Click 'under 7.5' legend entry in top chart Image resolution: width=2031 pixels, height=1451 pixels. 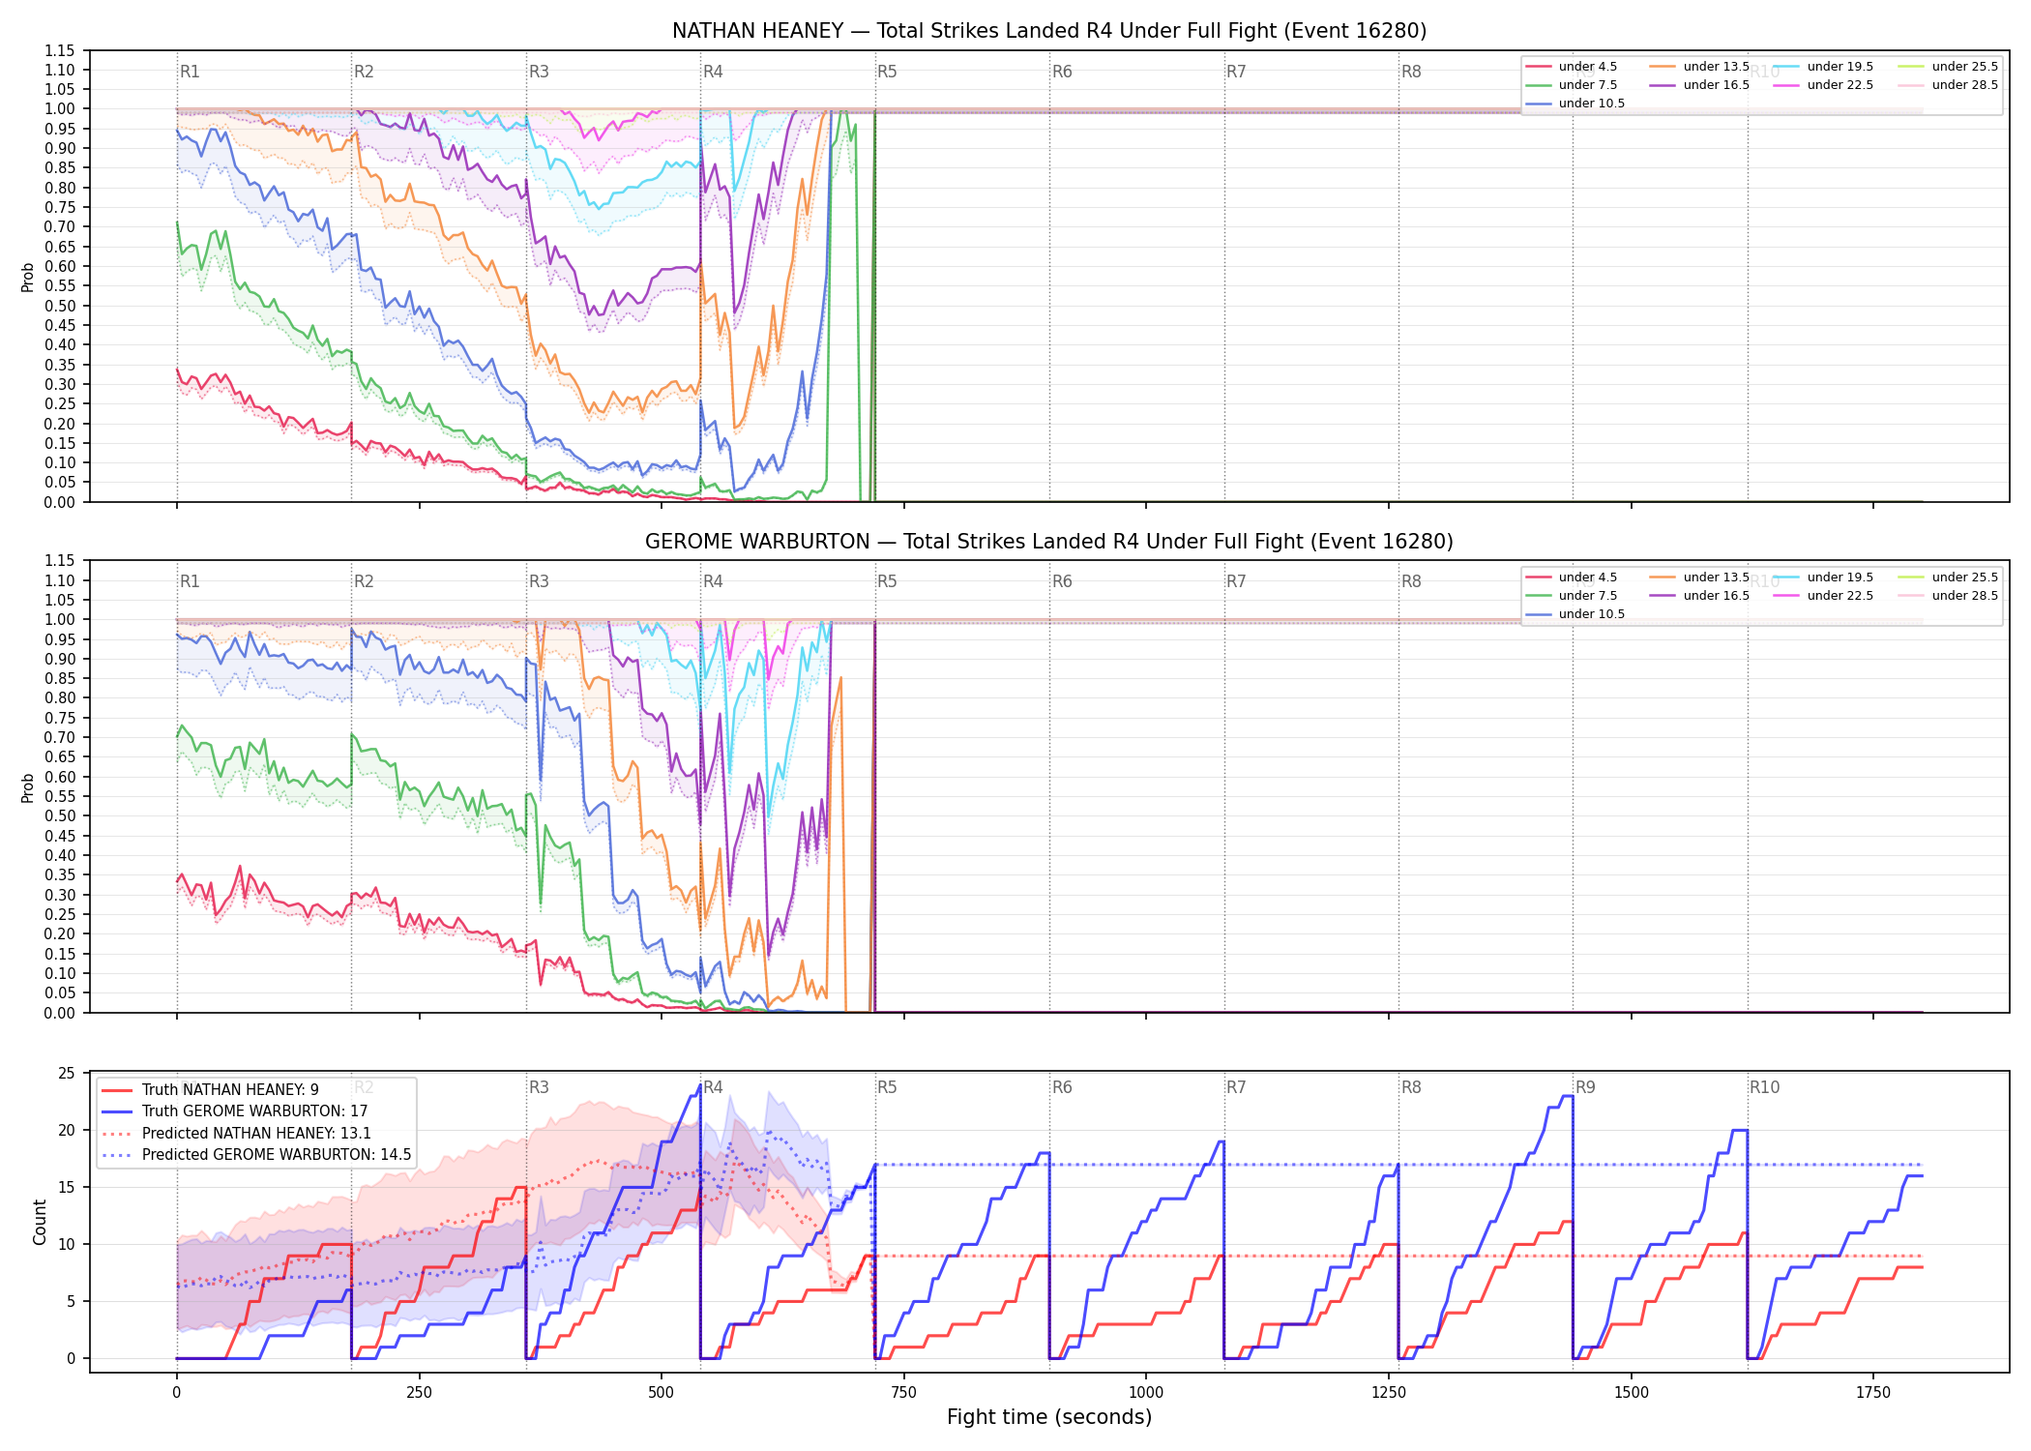[x=1572, y=85]
